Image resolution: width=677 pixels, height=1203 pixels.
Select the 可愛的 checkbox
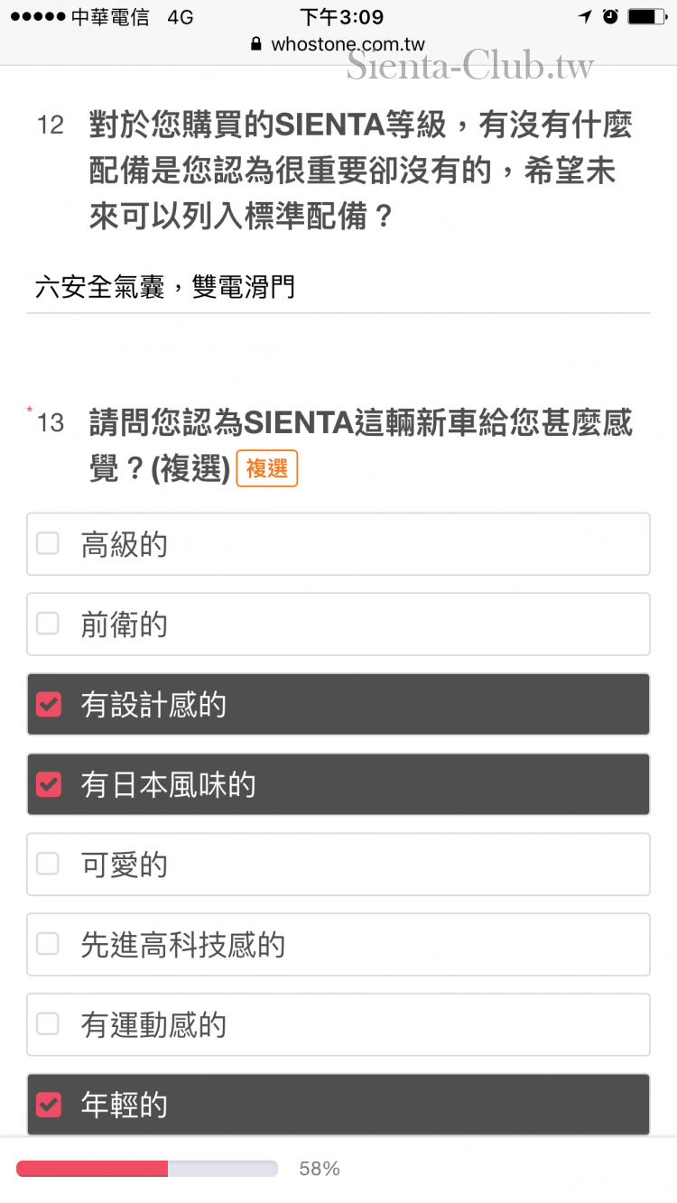pyautogui.click(x=48, y=865)
